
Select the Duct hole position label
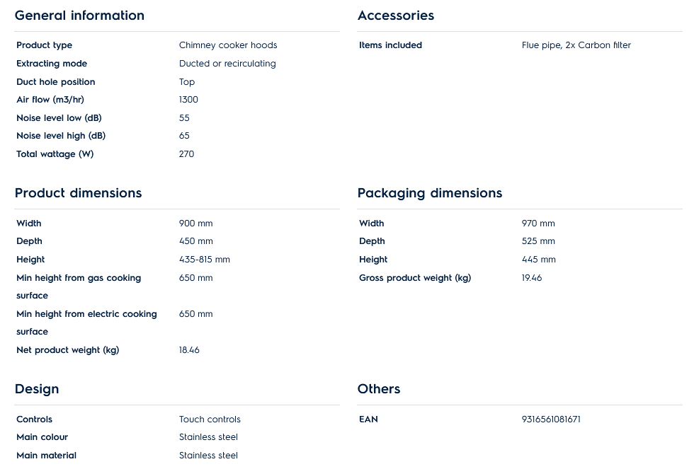[55, 82]
